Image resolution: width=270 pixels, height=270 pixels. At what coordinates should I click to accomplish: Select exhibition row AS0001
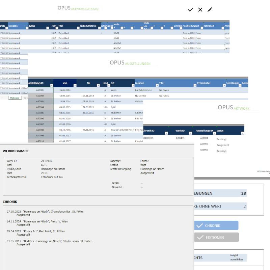(x=40, y=90)
